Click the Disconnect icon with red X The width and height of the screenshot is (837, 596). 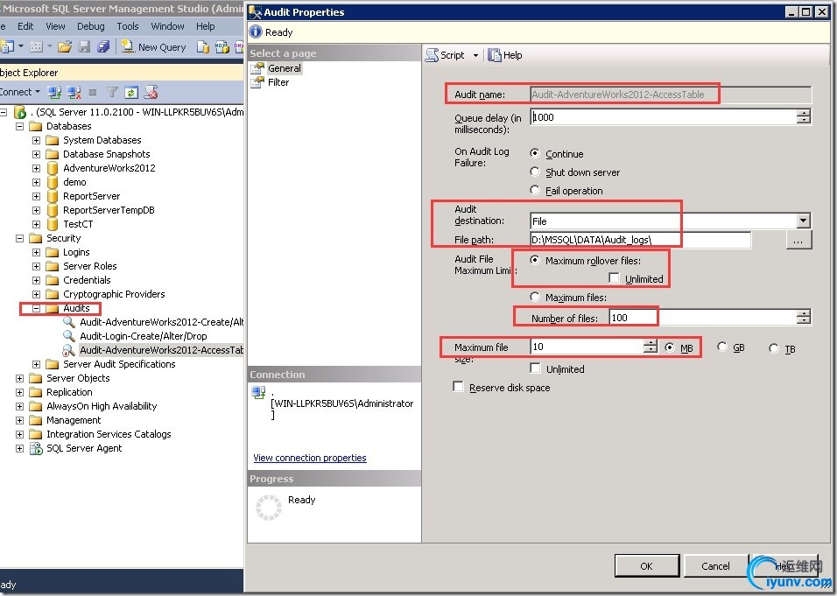(74, 92)
